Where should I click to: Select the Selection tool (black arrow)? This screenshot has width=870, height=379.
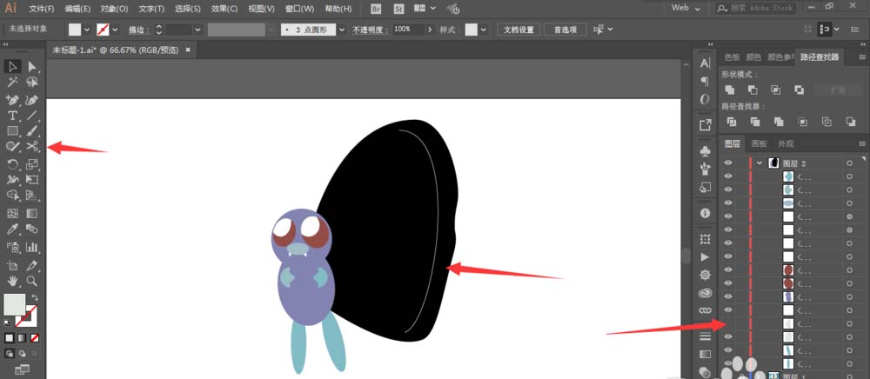(x=12, y=66)
